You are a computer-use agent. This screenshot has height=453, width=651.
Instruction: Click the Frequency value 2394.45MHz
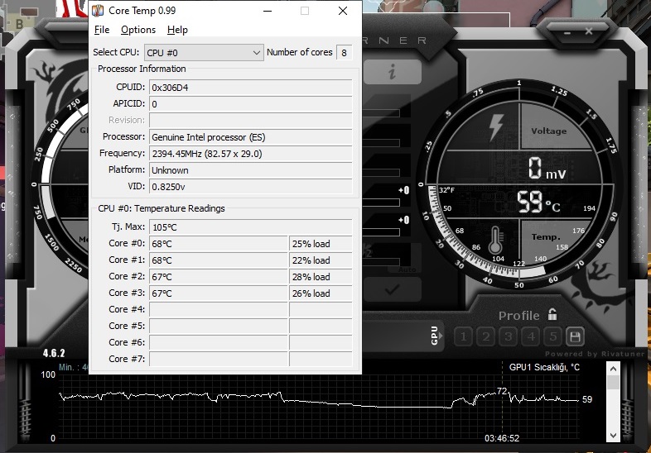[x=250, y=154]
